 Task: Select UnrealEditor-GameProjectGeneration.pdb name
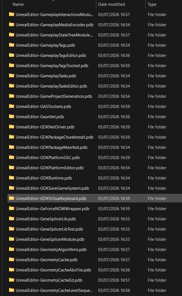(x=54, y=96)
